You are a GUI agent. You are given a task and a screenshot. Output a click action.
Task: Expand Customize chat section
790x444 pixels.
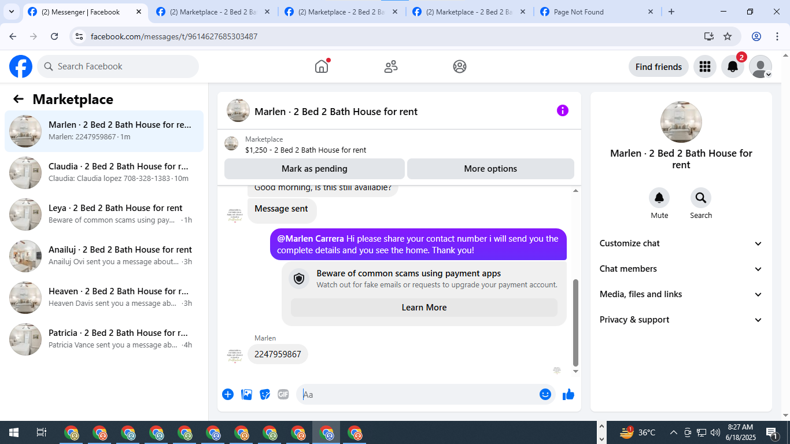pos(681,243)
